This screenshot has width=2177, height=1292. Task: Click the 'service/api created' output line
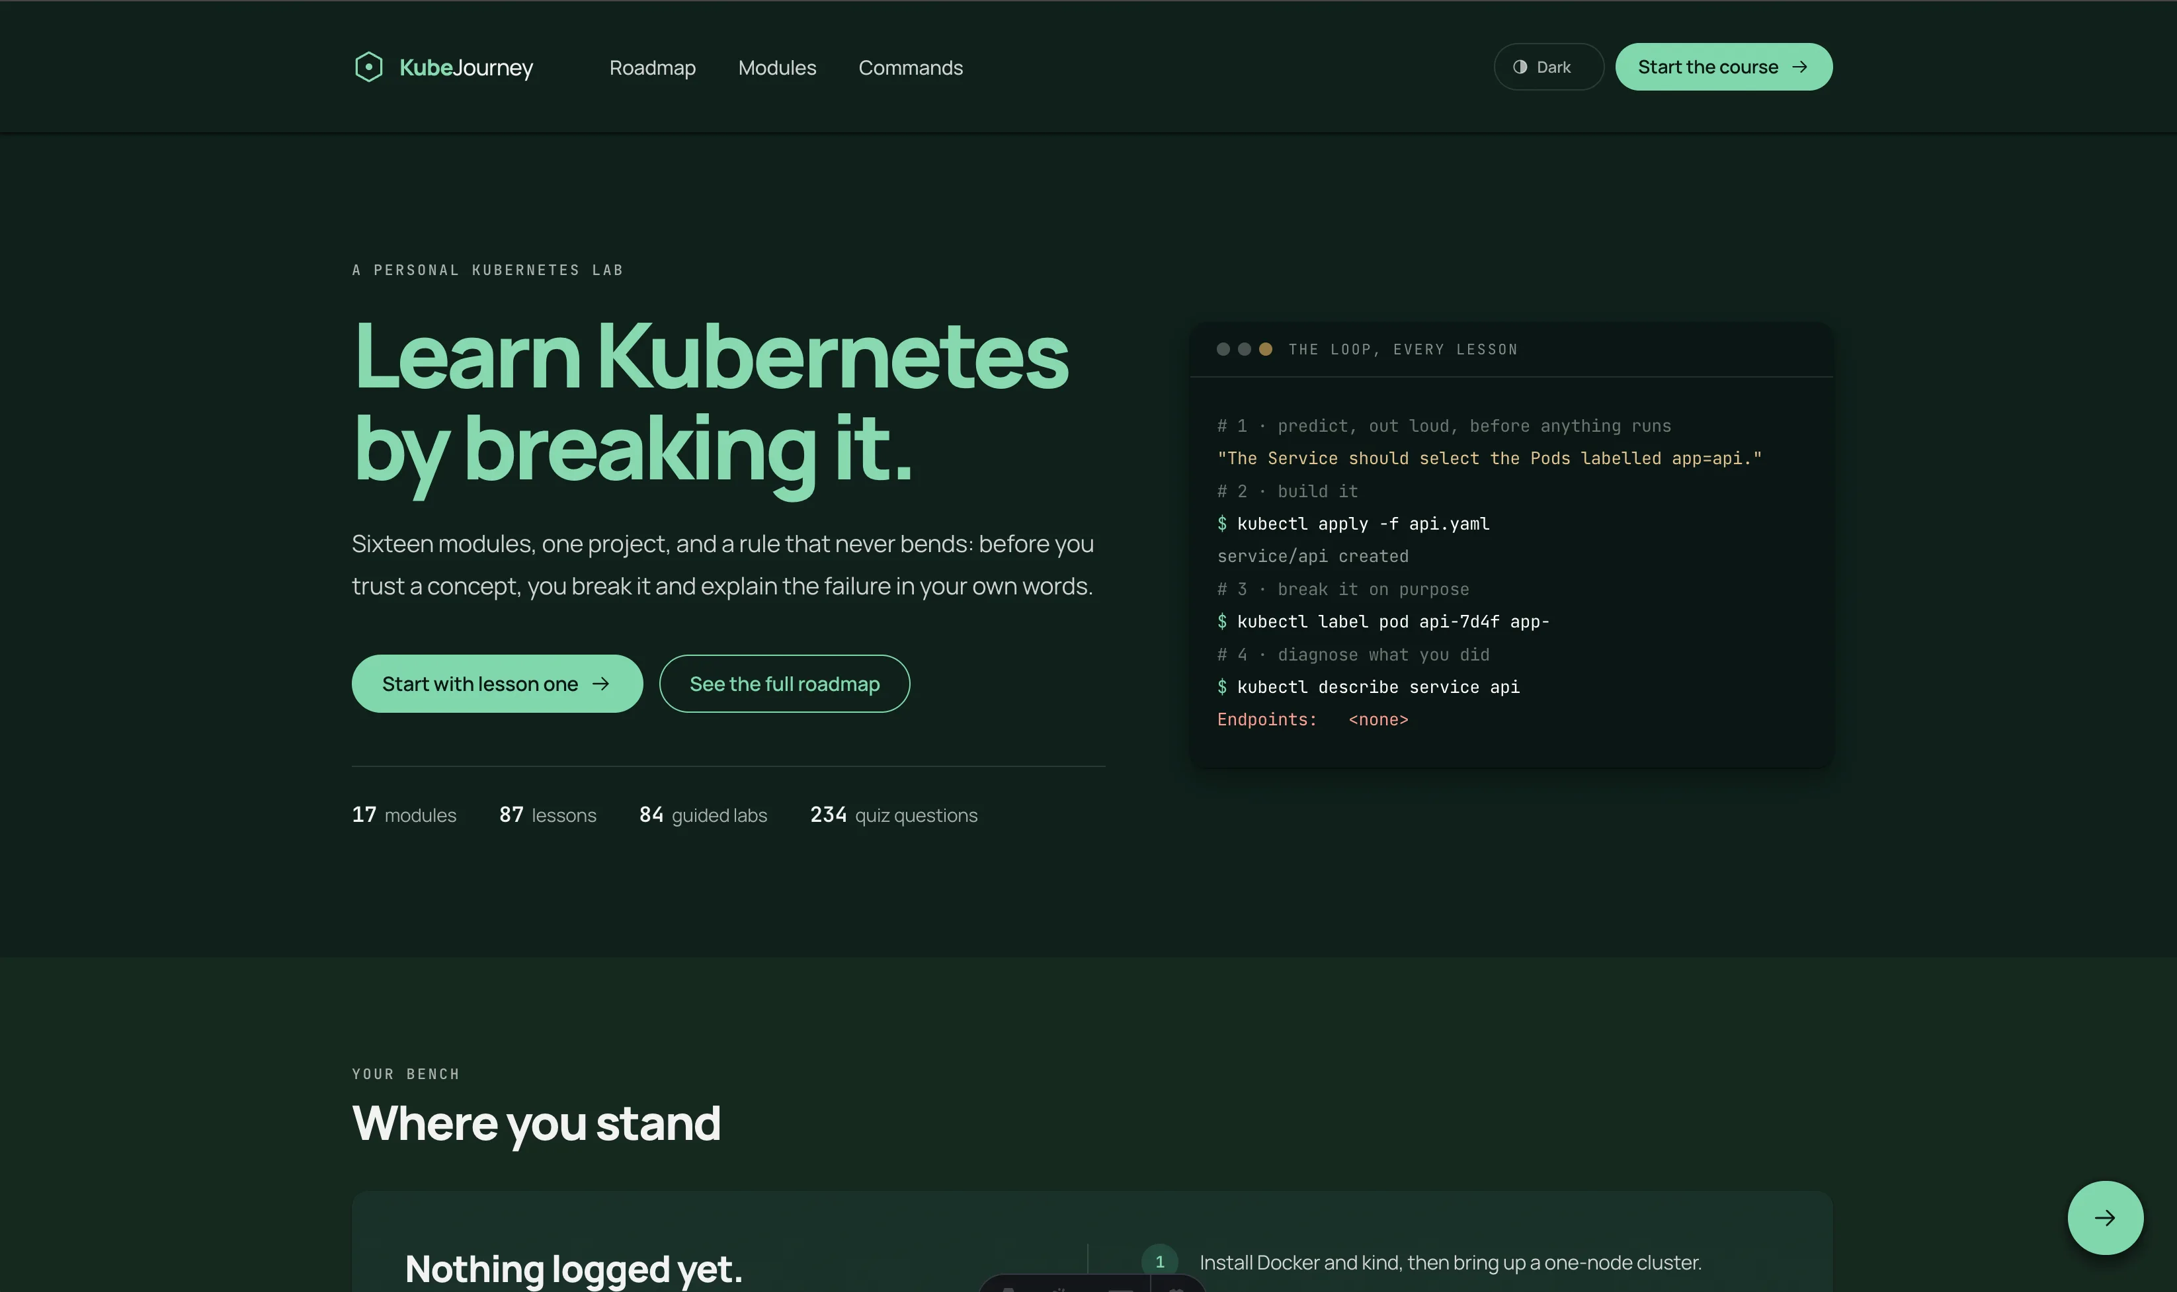click(x=1313, y=556)
